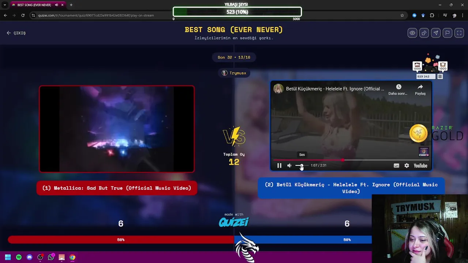Screen dimensions: 468x263
Task: Open YouTube player settings gear
Action: pyautogui.click(x=407, y=165)
